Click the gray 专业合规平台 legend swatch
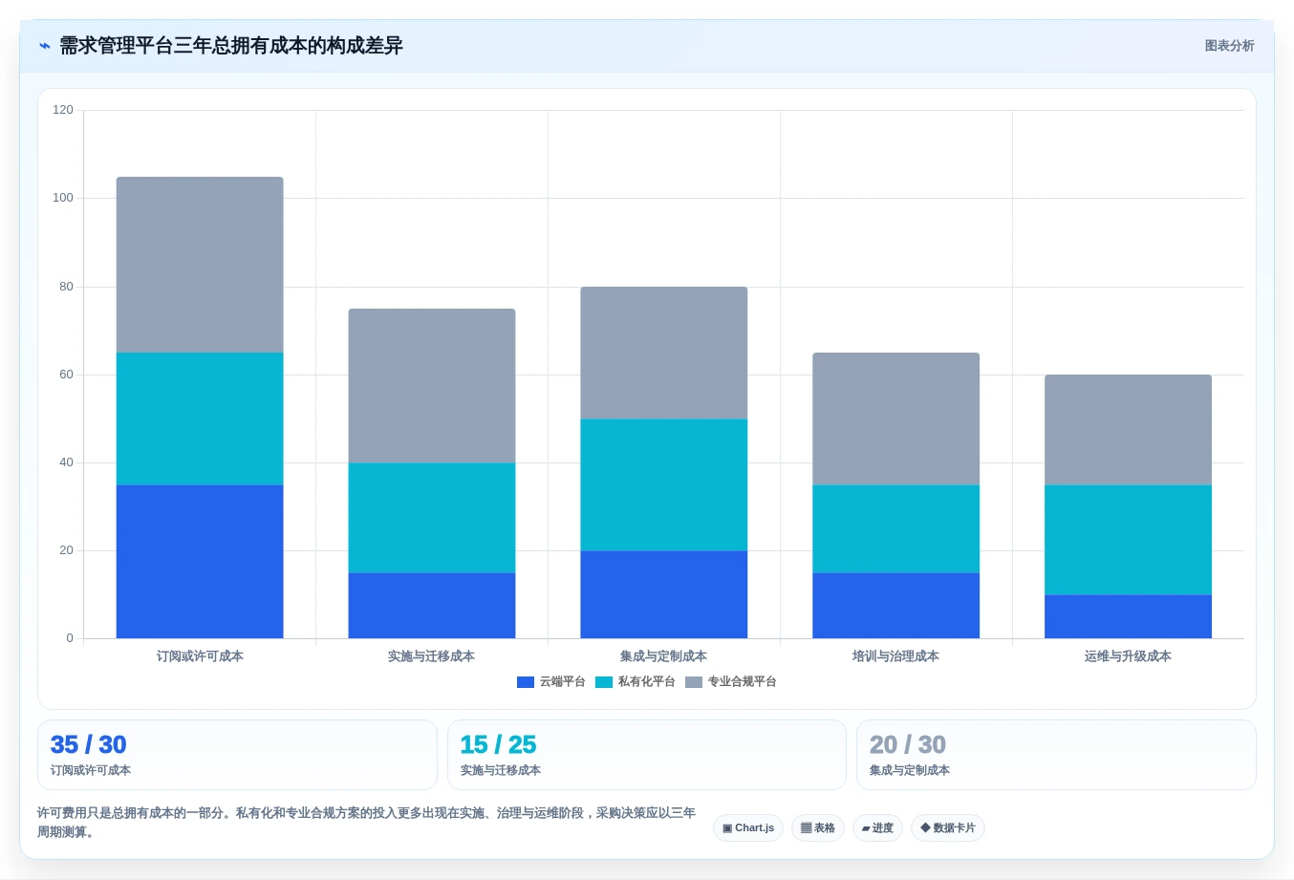This screenshot has width=1294, height=880. click(694, 682)
